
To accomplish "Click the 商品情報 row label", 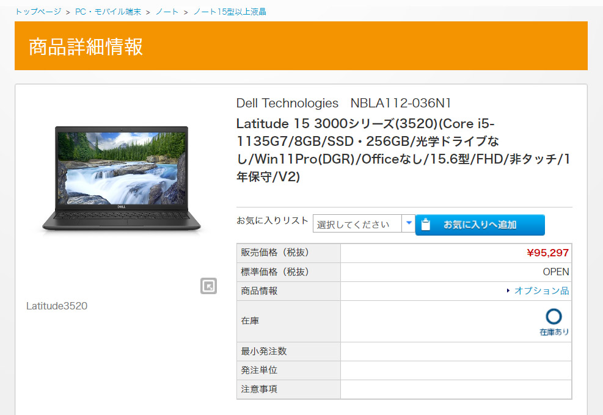I will tap(259, 291).
